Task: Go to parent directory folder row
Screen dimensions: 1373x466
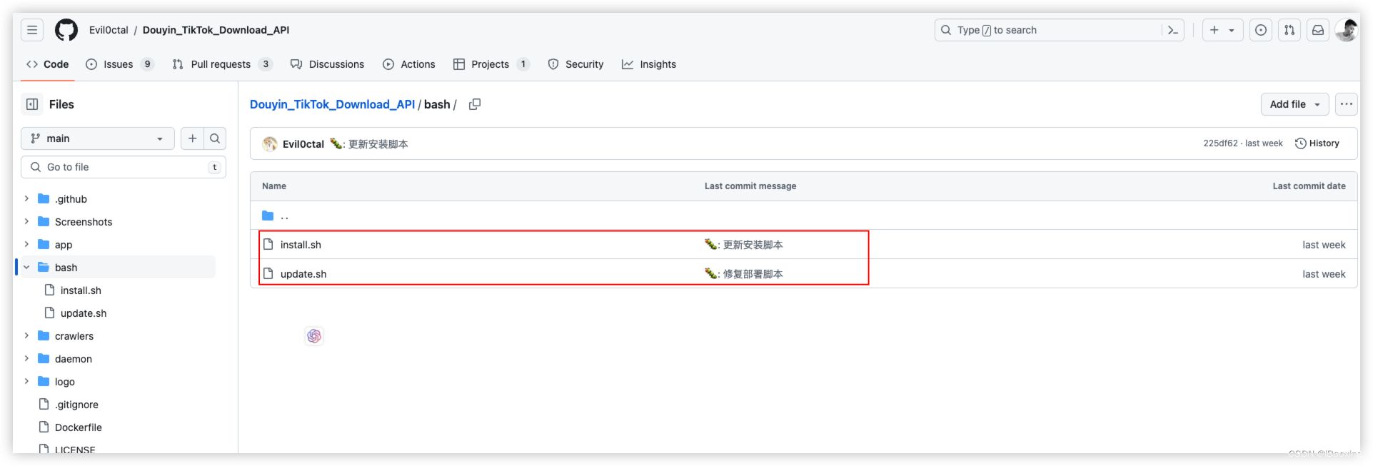Action: (803, 216)
